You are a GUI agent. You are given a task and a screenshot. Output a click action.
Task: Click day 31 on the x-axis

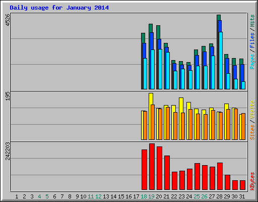242,196
